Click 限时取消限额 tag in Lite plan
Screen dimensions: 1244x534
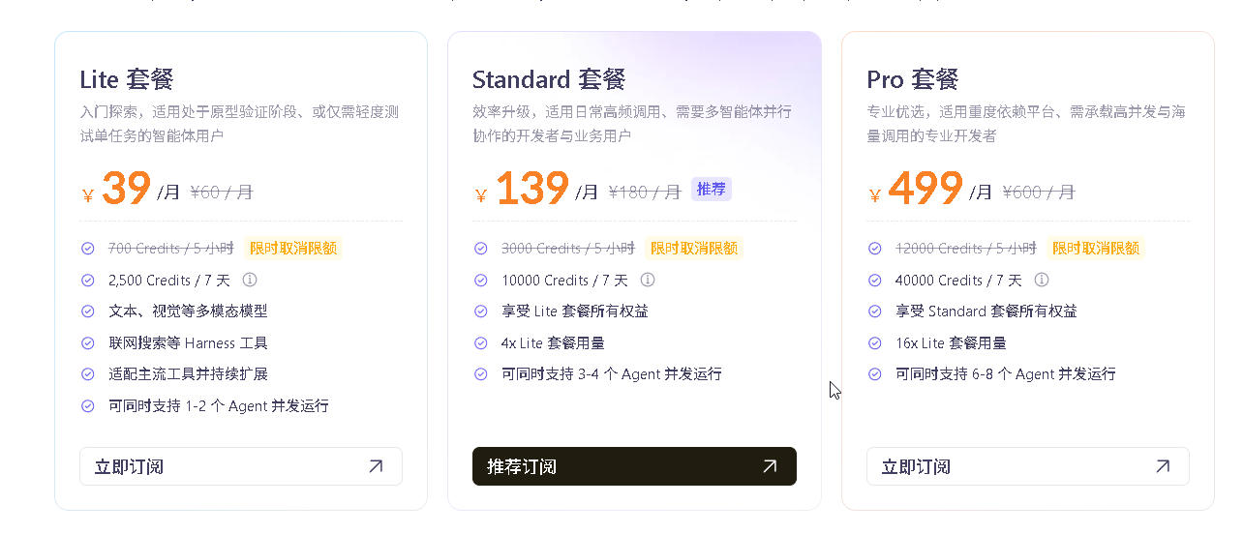[293, 249]
